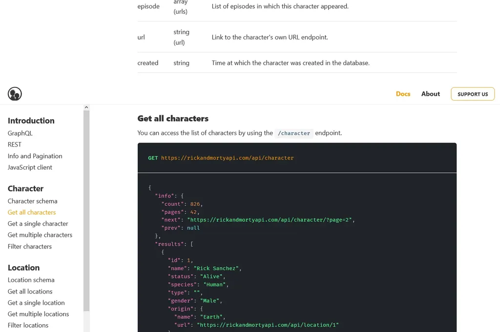Click the sidebar vertical scrollbar thumb
Image resolution: width=500 pixels, height=332 pixels.
click(x=86, y=210)
